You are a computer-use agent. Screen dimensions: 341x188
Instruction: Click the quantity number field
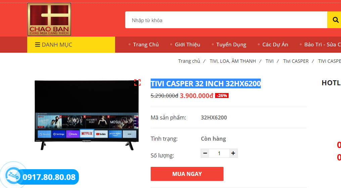219,153
